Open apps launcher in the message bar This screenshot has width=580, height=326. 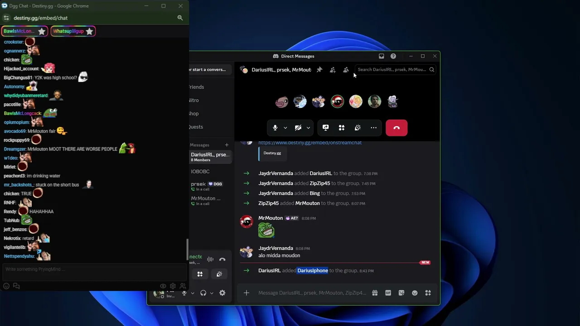428,293
